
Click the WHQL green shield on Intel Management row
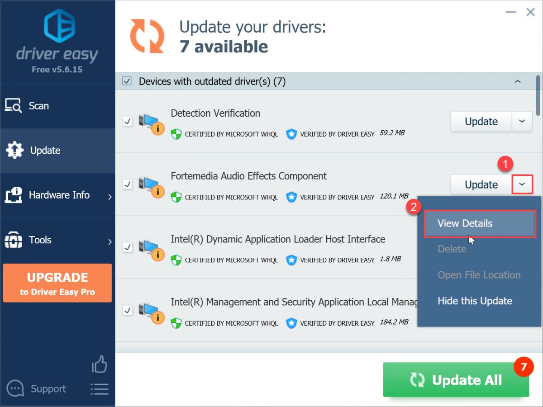click(x=176, y=323)
